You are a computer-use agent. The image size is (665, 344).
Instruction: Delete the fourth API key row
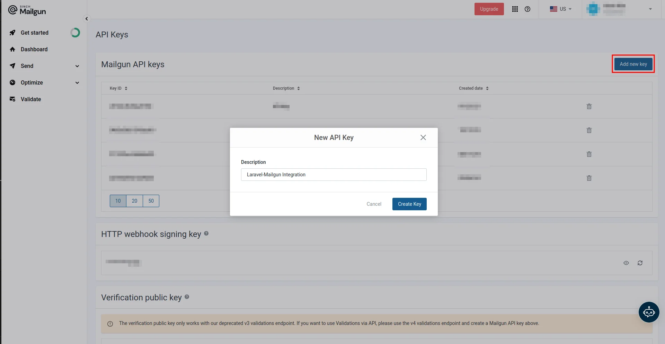[x=589, y=178]
